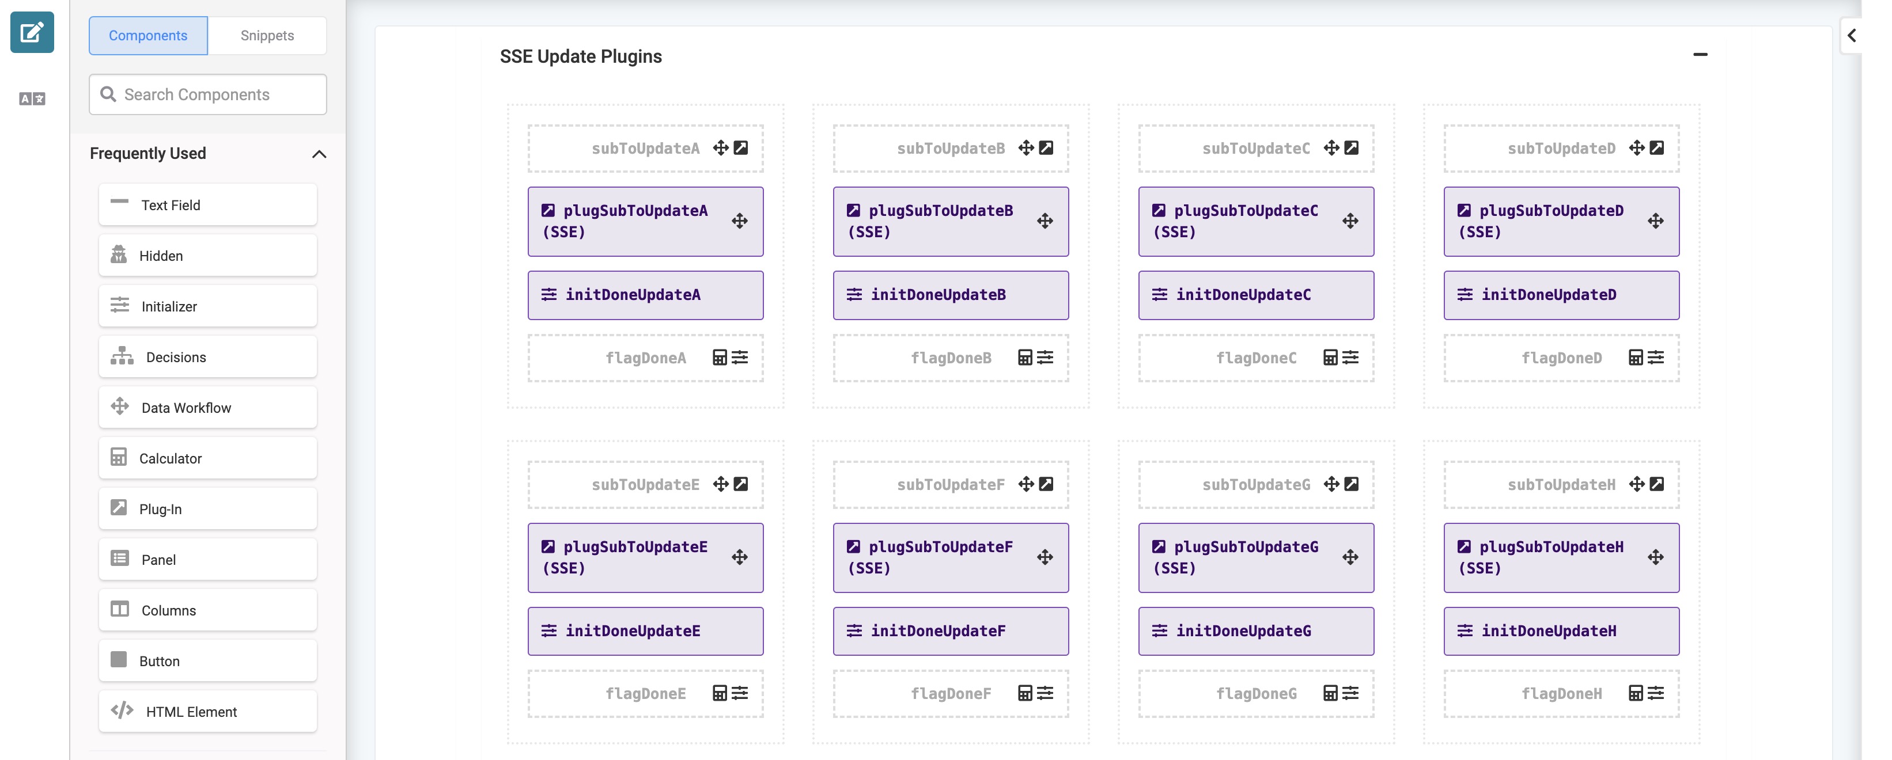
Task: Click the initializer icon beside flagDoneH
Action: 1656,693
